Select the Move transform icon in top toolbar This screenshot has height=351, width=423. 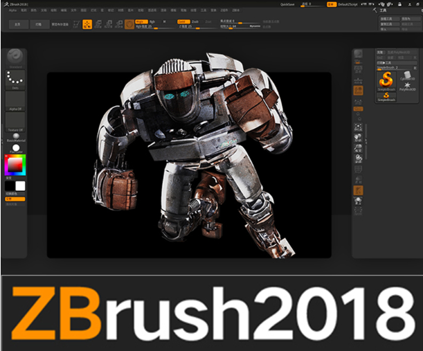click(x=98, y=24)
